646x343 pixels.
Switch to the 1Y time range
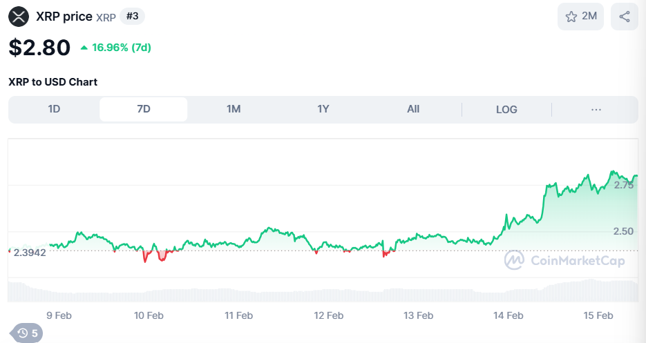coord(323,109)
